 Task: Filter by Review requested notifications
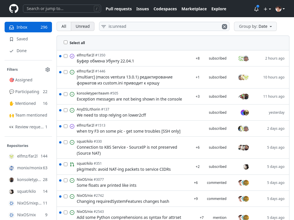pos(28,127)
